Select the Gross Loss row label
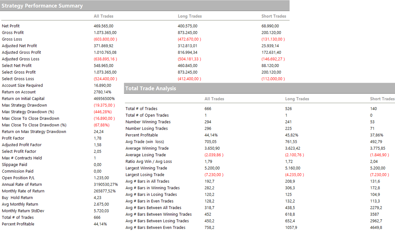This screenshot has width=395, height=232. (12, 39)
